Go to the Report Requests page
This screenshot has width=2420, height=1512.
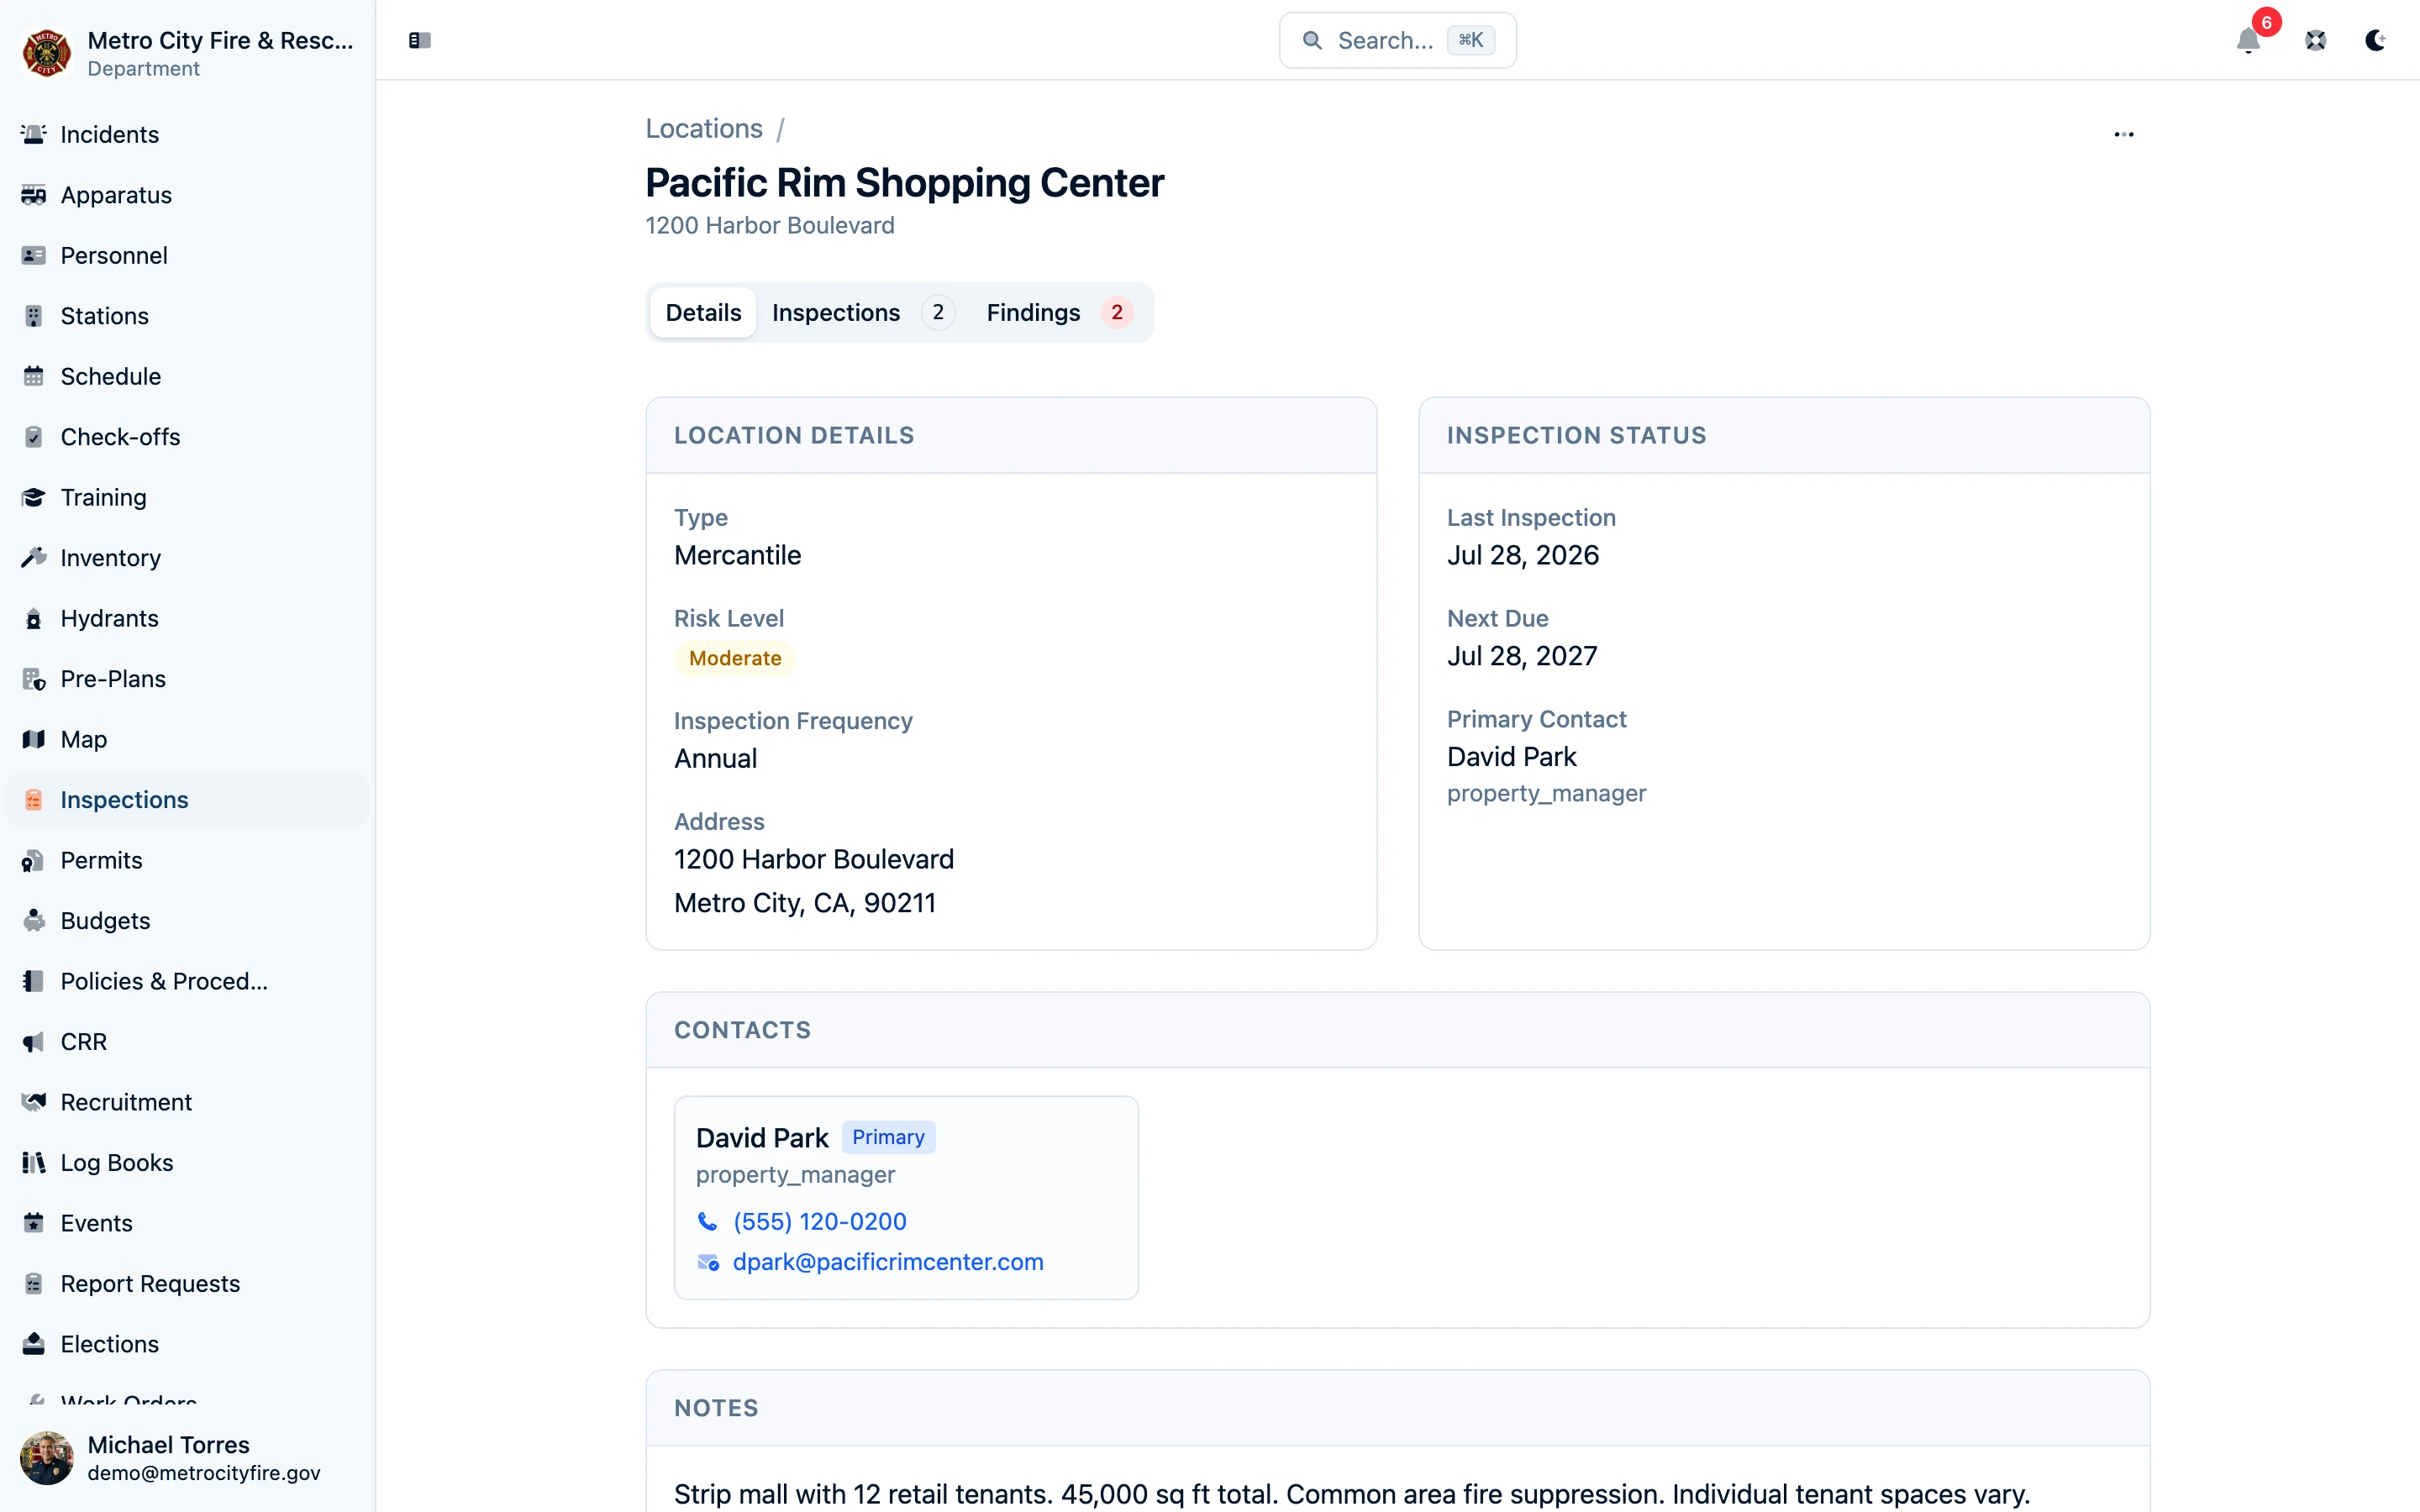(x=188, y=1284)
